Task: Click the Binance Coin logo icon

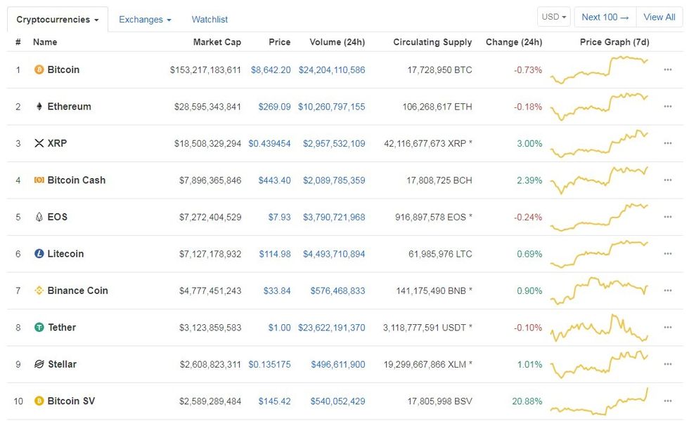Action: coord(39,290)
